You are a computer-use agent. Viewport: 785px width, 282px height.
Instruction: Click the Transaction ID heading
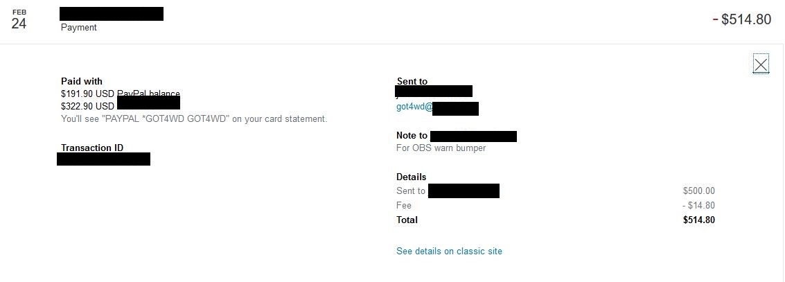92,148
